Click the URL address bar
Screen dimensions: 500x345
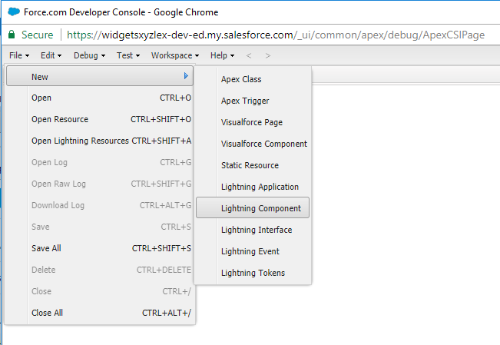coord(276,35)
